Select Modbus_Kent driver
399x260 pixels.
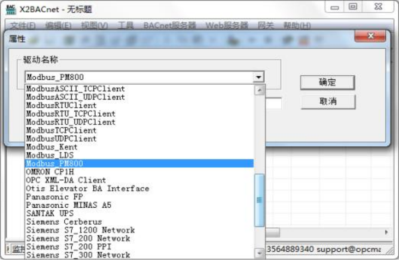coord(139,147)
